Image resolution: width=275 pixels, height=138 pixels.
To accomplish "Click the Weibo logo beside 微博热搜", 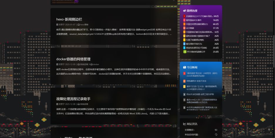I will point(185,11).
